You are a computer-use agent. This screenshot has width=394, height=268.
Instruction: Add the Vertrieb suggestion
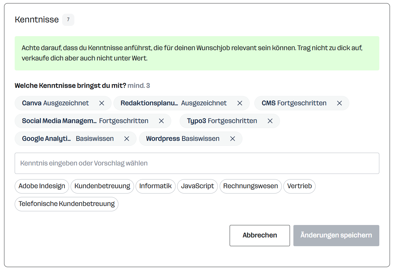pyautogui.click(x=299, y=186)
